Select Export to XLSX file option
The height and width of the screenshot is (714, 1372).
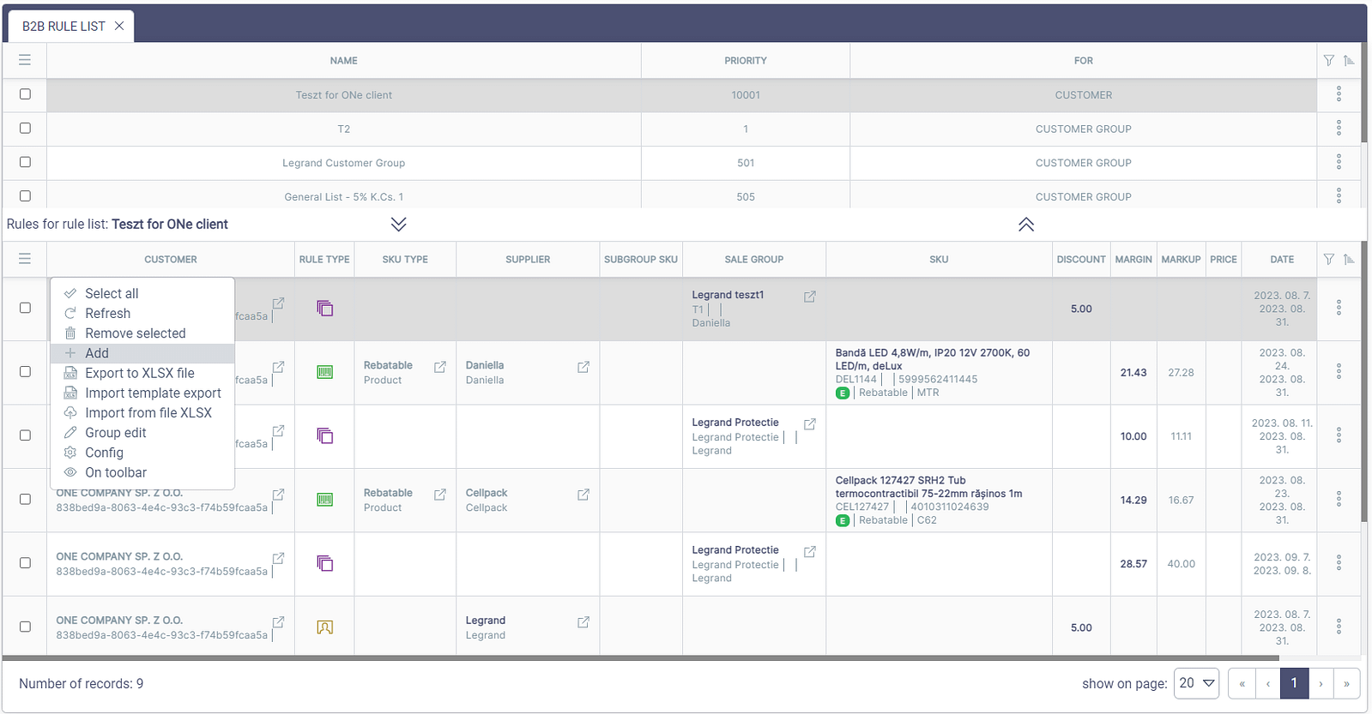tap(139, 373)
